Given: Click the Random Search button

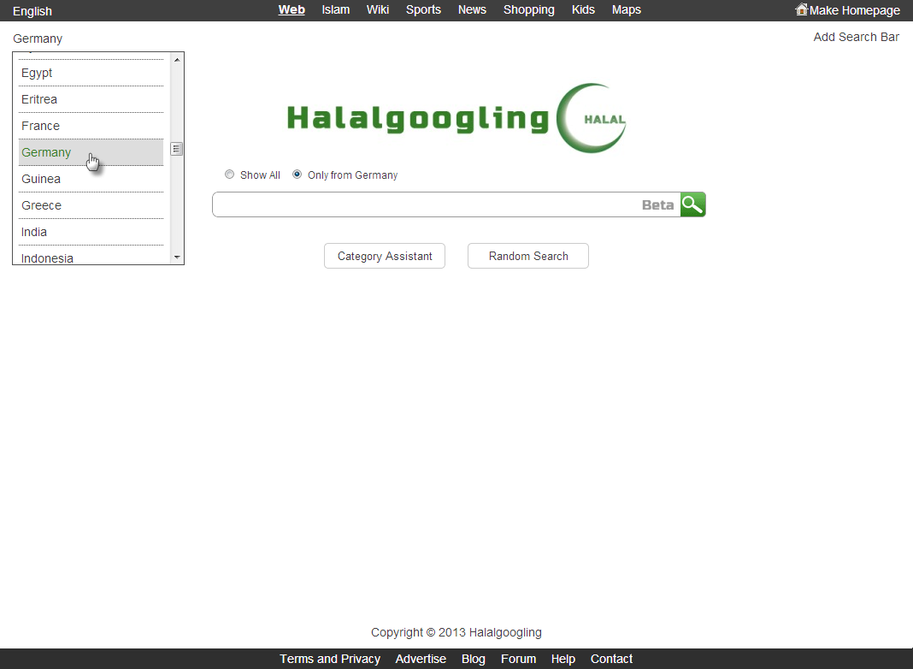Looking at the screenshot, I should [x=528, y=256].
